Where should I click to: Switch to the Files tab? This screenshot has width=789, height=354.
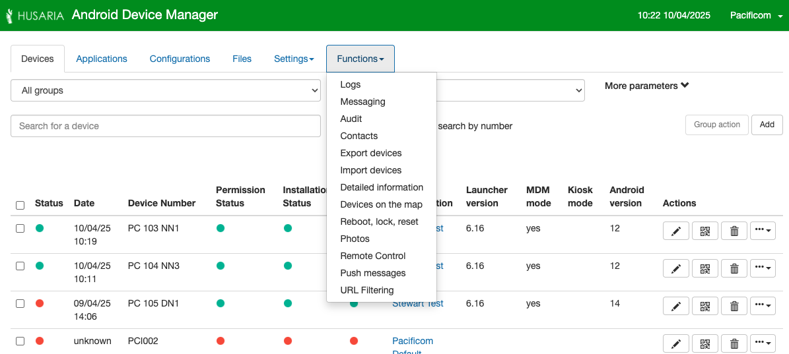tap(242, 59)
